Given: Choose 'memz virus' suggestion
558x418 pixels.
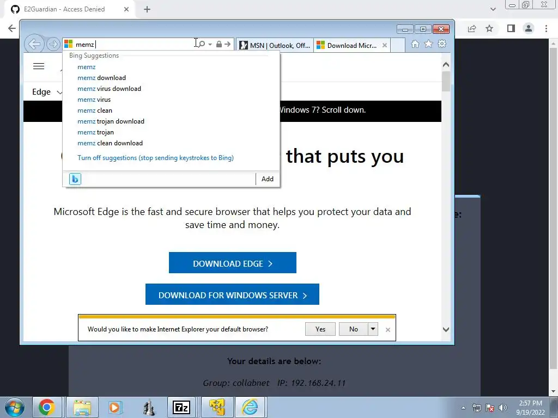Looking at the screenshot, I should [94, 100].
